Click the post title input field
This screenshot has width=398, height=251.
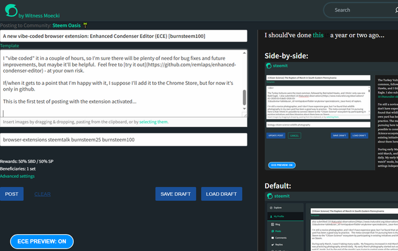point(124,36)
